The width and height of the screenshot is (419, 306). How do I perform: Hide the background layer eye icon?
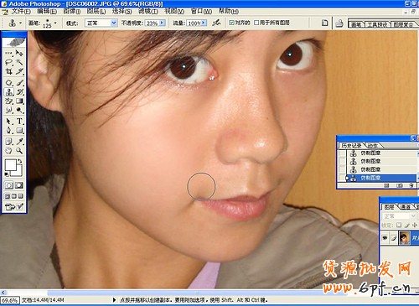pos(385,238)
